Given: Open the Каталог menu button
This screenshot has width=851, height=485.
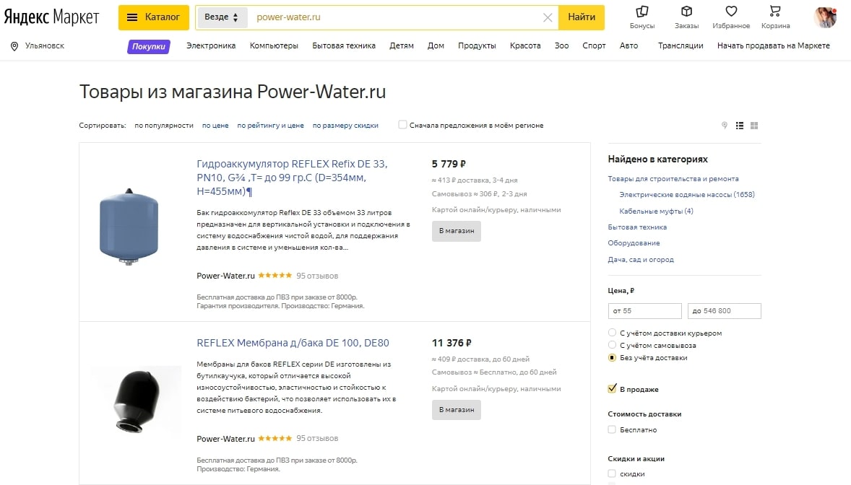Looking at the screenshot, I should click(x=154, y=17).
